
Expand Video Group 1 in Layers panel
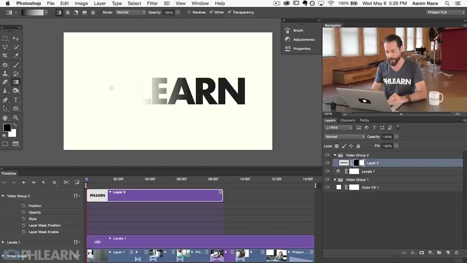tap(335, 179)
